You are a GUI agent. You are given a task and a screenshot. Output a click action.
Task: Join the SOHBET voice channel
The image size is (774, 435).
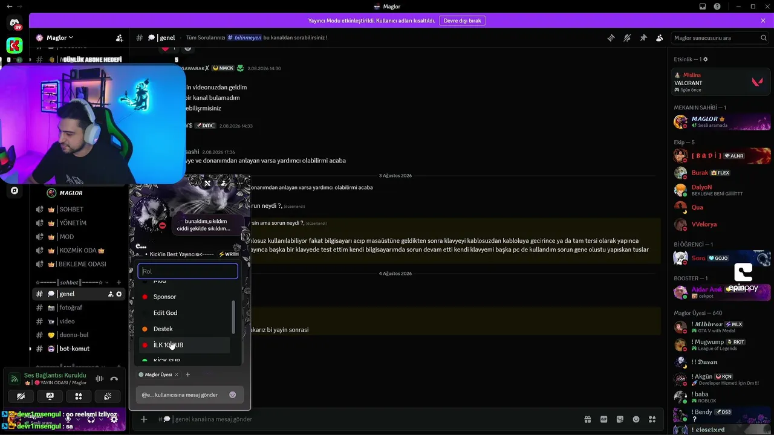pos(79,210)
